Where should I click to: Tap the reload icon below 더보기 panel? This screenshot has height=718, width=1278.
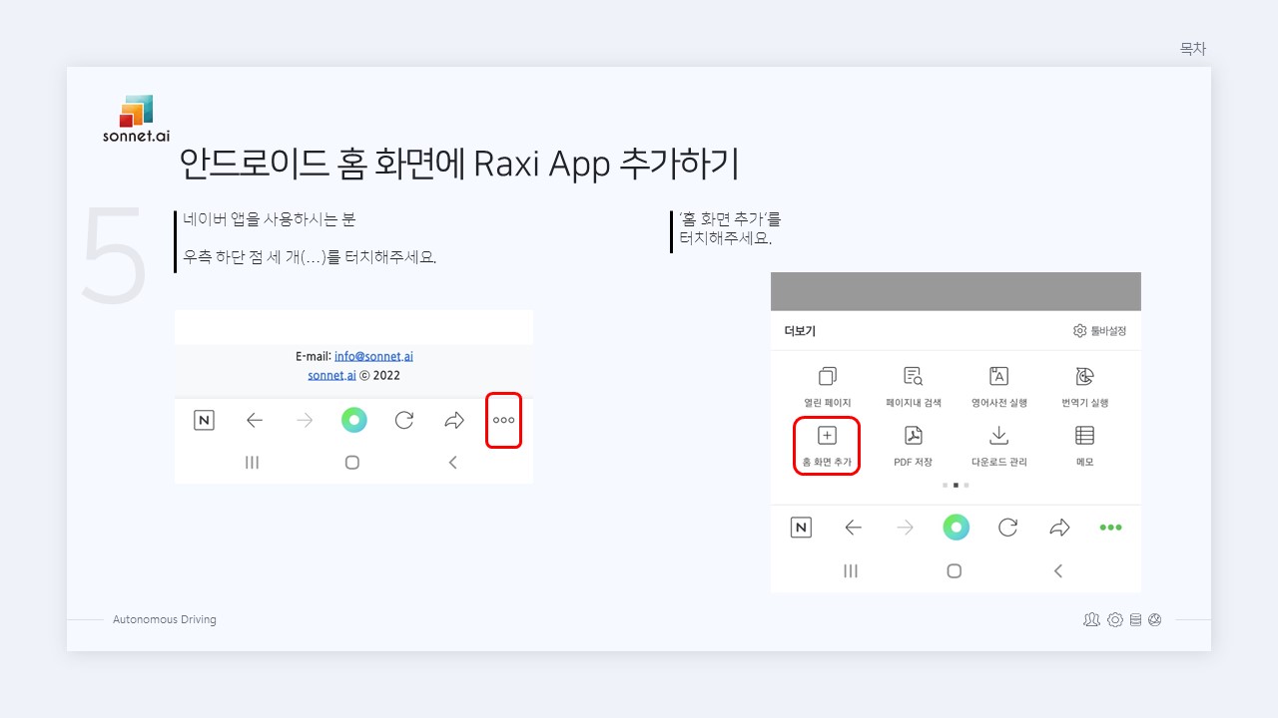pyautogui.click(x=1008, y=527)
